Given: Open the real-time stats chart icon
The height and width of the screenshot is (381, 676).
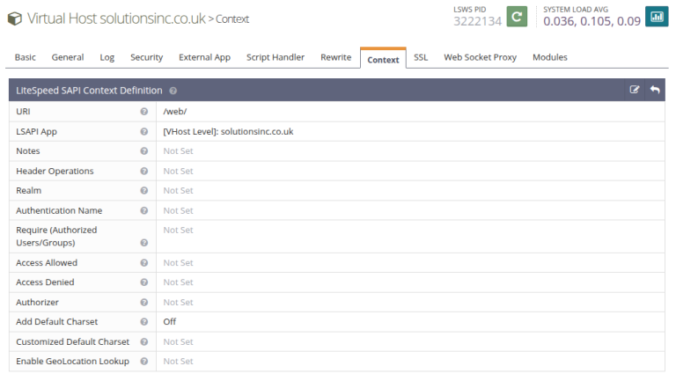Looking at the screenshot, I should point(657,17).
